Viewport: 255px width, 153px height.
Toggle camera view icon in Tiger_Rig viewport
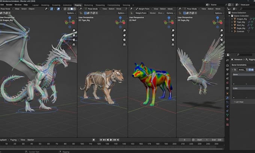124,40
